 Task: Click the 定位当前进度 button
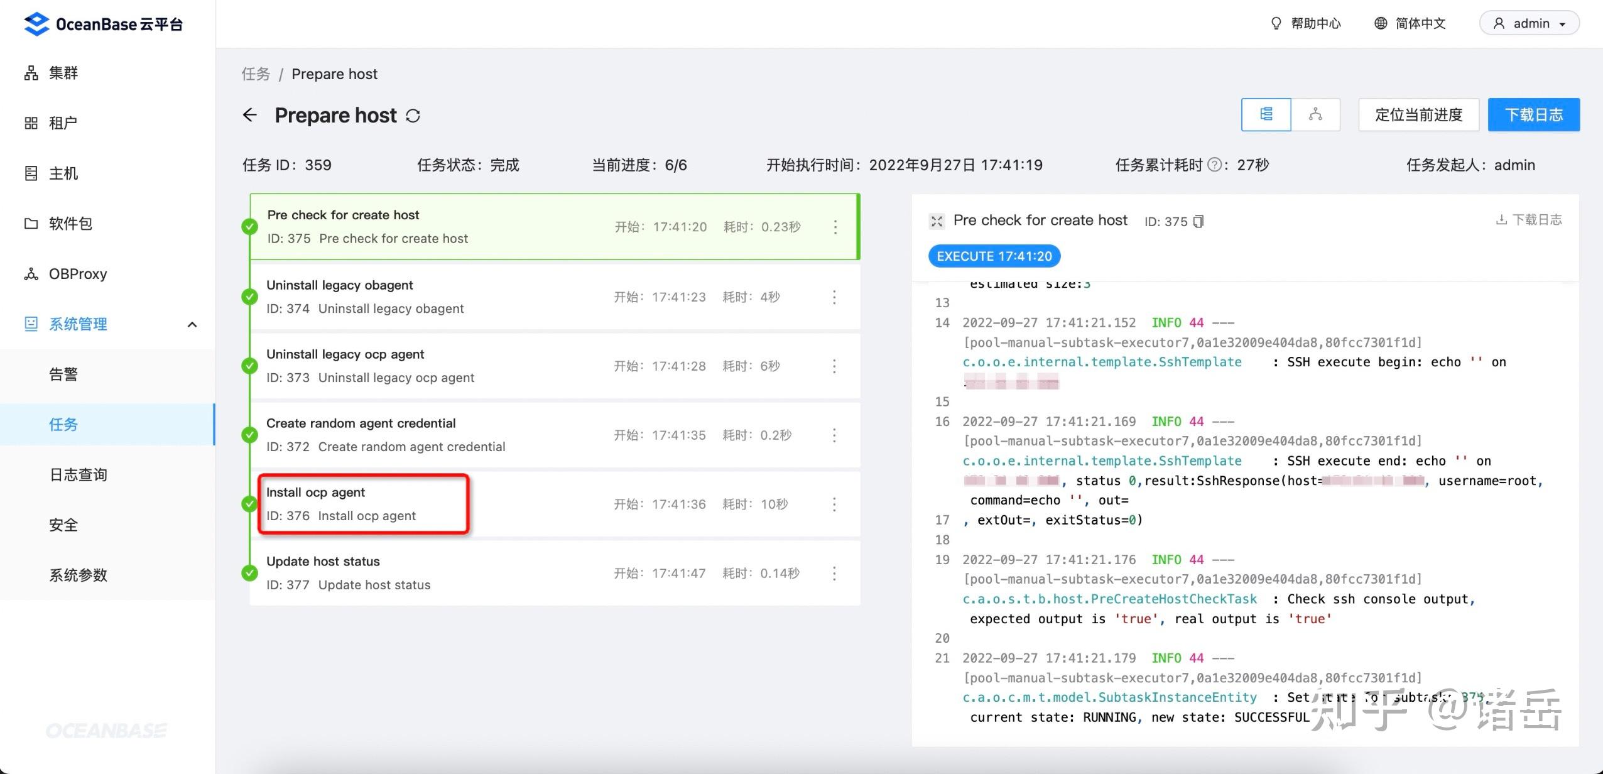(x=1418, y=114)
